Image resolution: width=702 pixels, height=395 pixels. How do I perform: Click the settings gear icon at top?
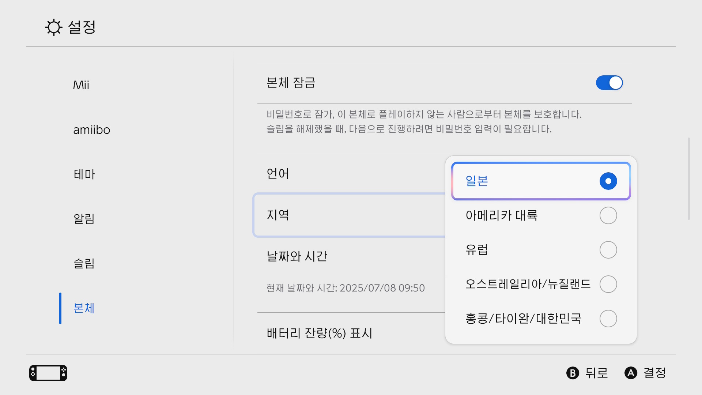point(54,27)
